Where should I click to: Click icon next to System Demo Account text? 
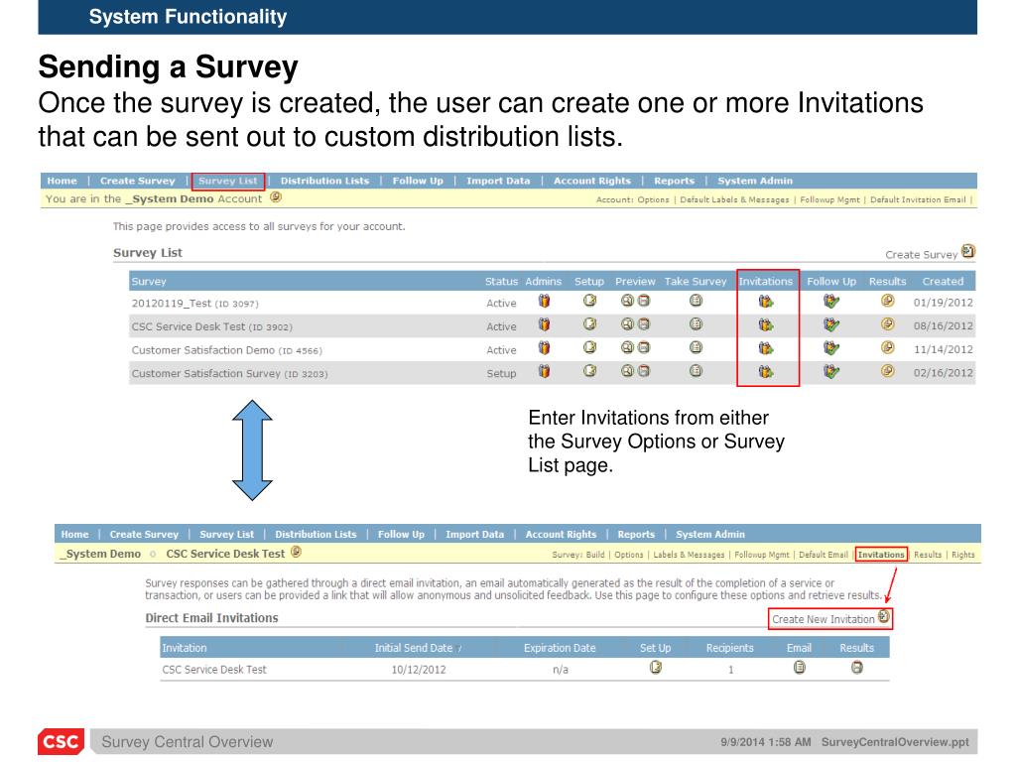276,197
